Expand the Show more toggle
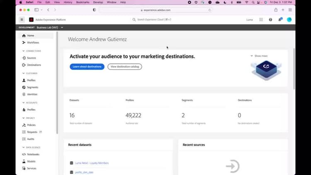This screenshot has height=175, width=311. (x=259, y=56)
